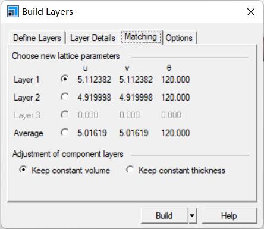Click Average v value 5.01619
Image resolution: width=264 pixels, height=229 pixels.
coord(134,133)
